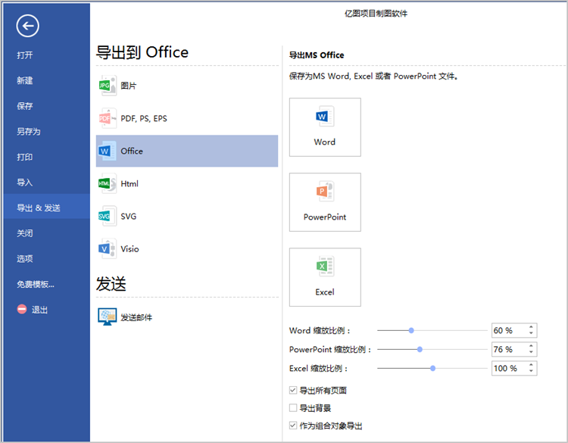Select the SVG export icon

coord(108,216)
